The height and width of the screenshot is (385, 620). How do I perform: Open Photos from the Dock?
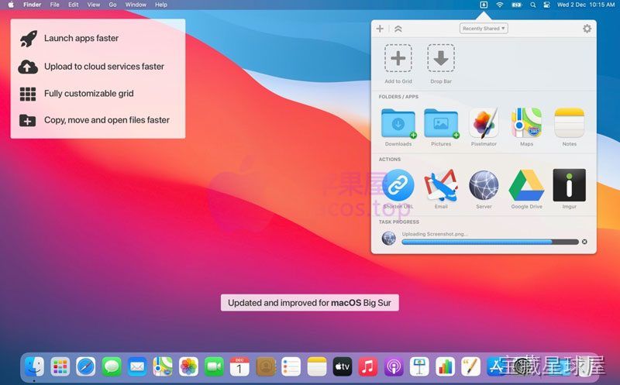(x=188, y=366)
